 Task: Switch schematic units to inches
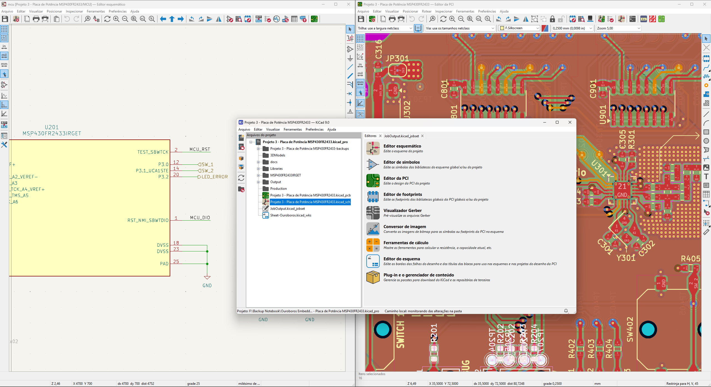point(4,47)
